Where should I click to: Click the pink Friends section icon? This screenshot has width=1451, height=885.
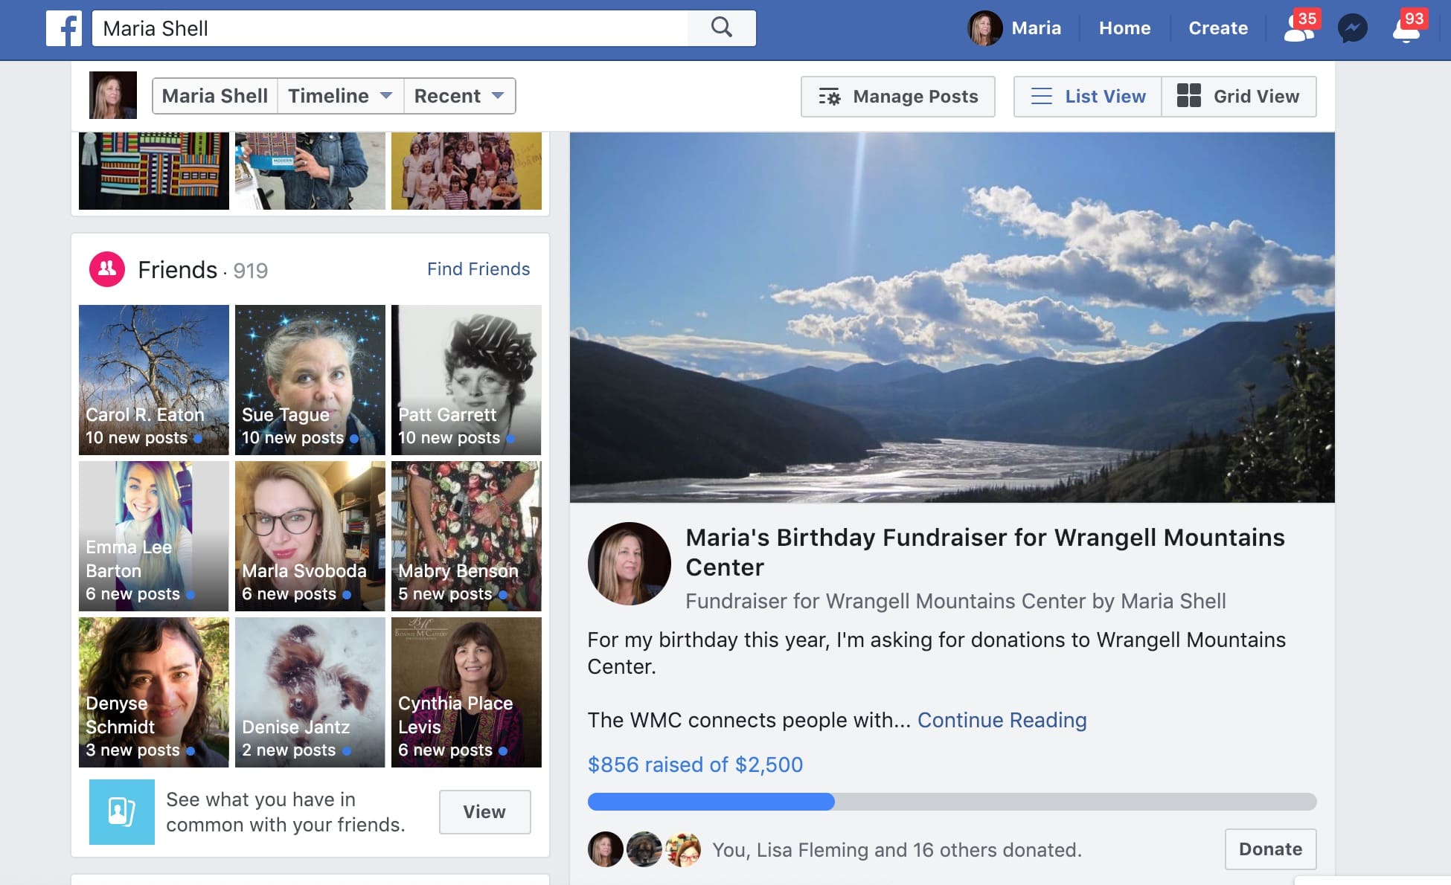point(107,269)
